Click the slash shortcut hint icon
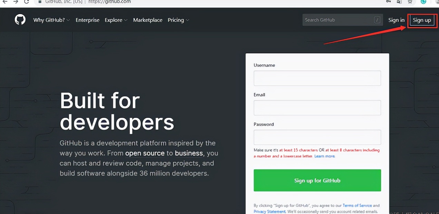This screenshot has height=214, width=439. [x=377, y=20]
